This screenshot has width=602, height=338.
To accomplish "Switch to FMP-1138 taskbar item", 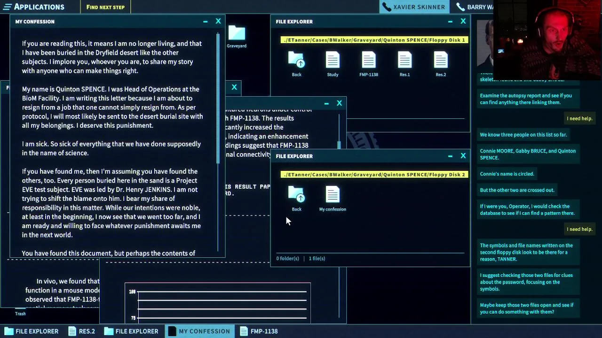I will pos(259,331).
